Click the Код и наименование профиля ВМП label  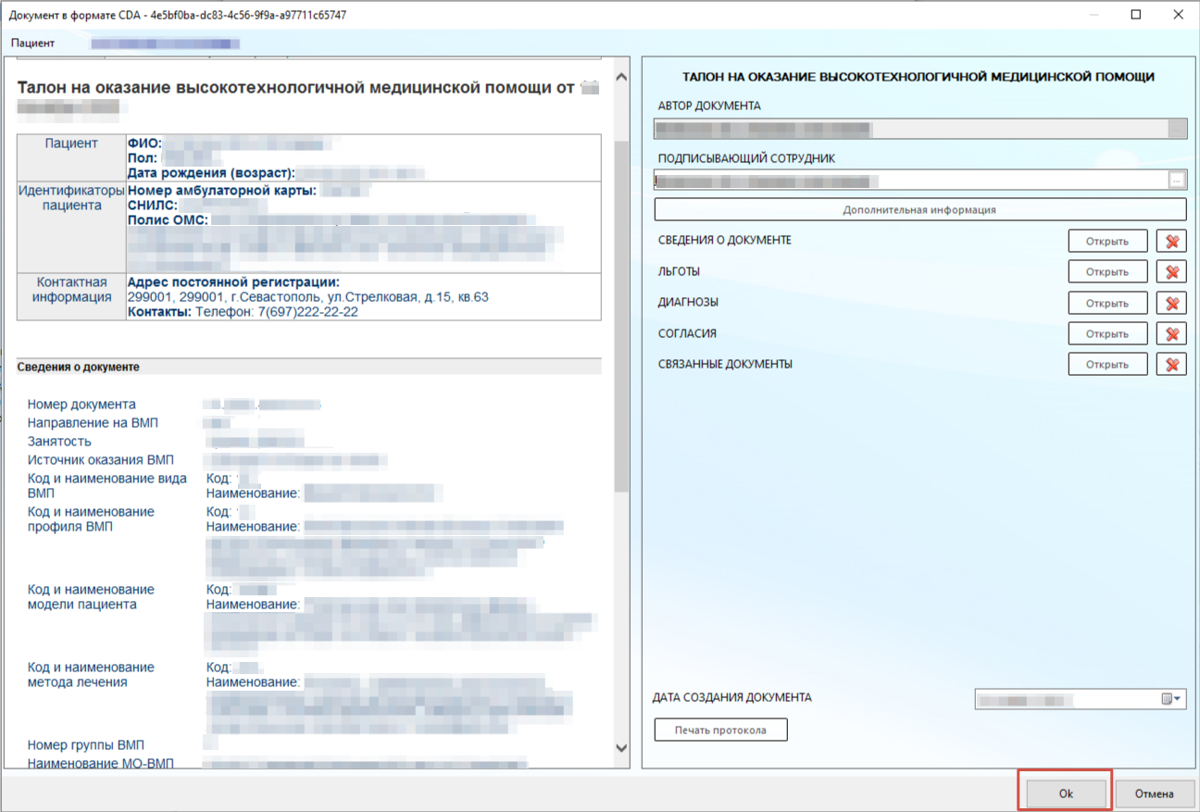point(91,519)
